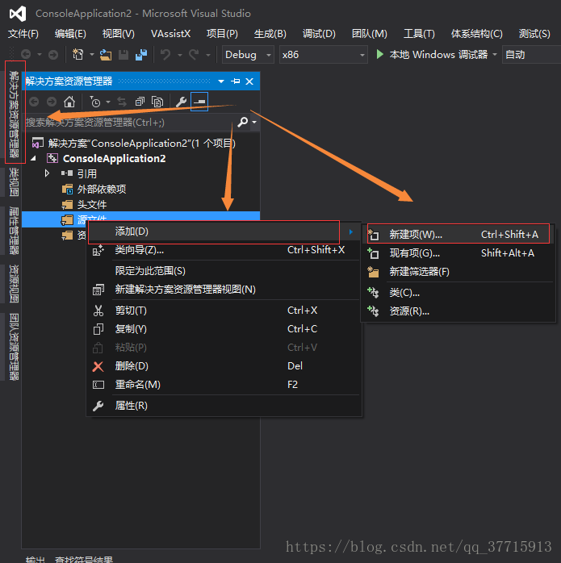Open the 自动 dropdown box
Image resolution: width=561 pixels, height=563 pixels.
(x=531, y=55)
